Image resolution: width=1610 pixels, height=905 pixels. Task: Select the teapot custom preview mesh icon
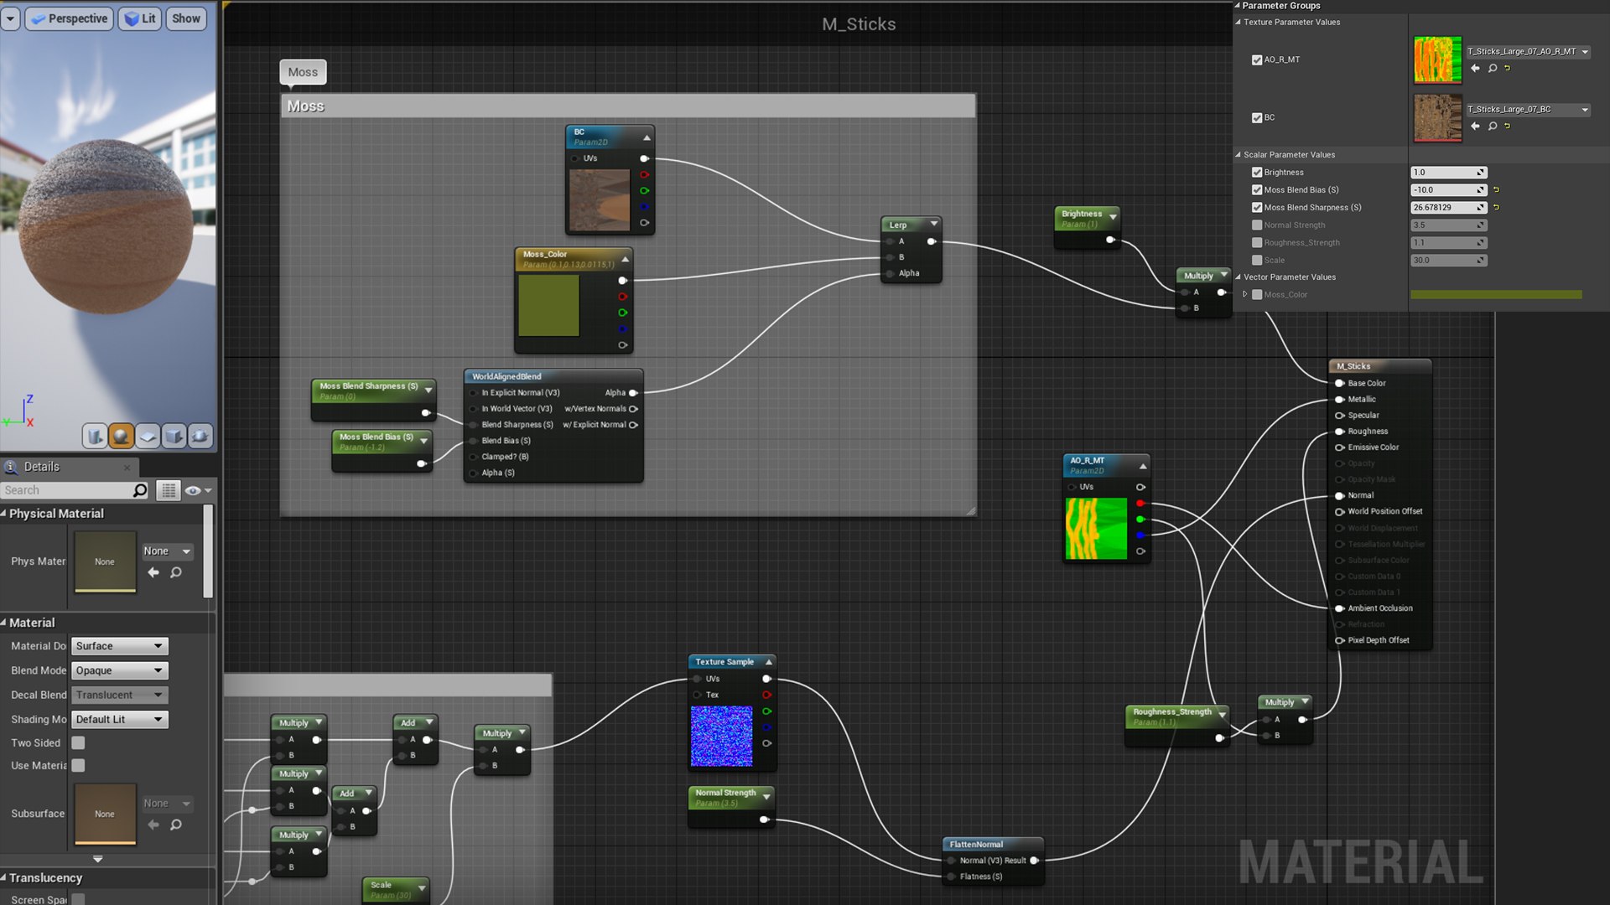[x=200, y=436]
